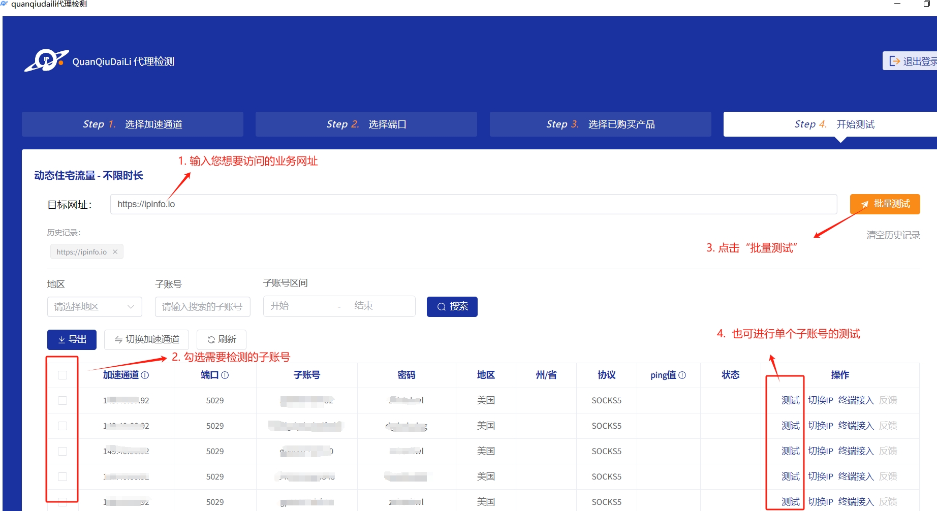Click 测试 link in the first row

click(x=790, y=401)
